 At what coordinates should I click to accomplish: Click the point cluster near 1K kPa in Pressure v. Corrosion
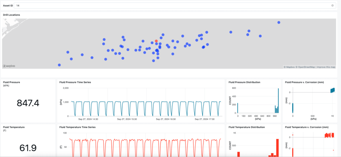coord(332,90)
